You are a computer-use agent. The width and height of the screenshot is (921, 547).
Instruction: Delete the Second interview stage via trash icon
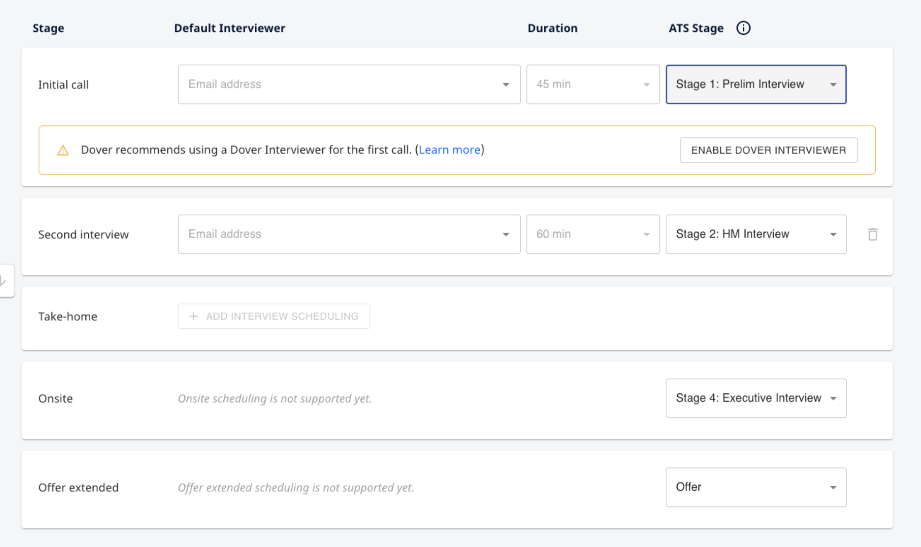[873, 234]
